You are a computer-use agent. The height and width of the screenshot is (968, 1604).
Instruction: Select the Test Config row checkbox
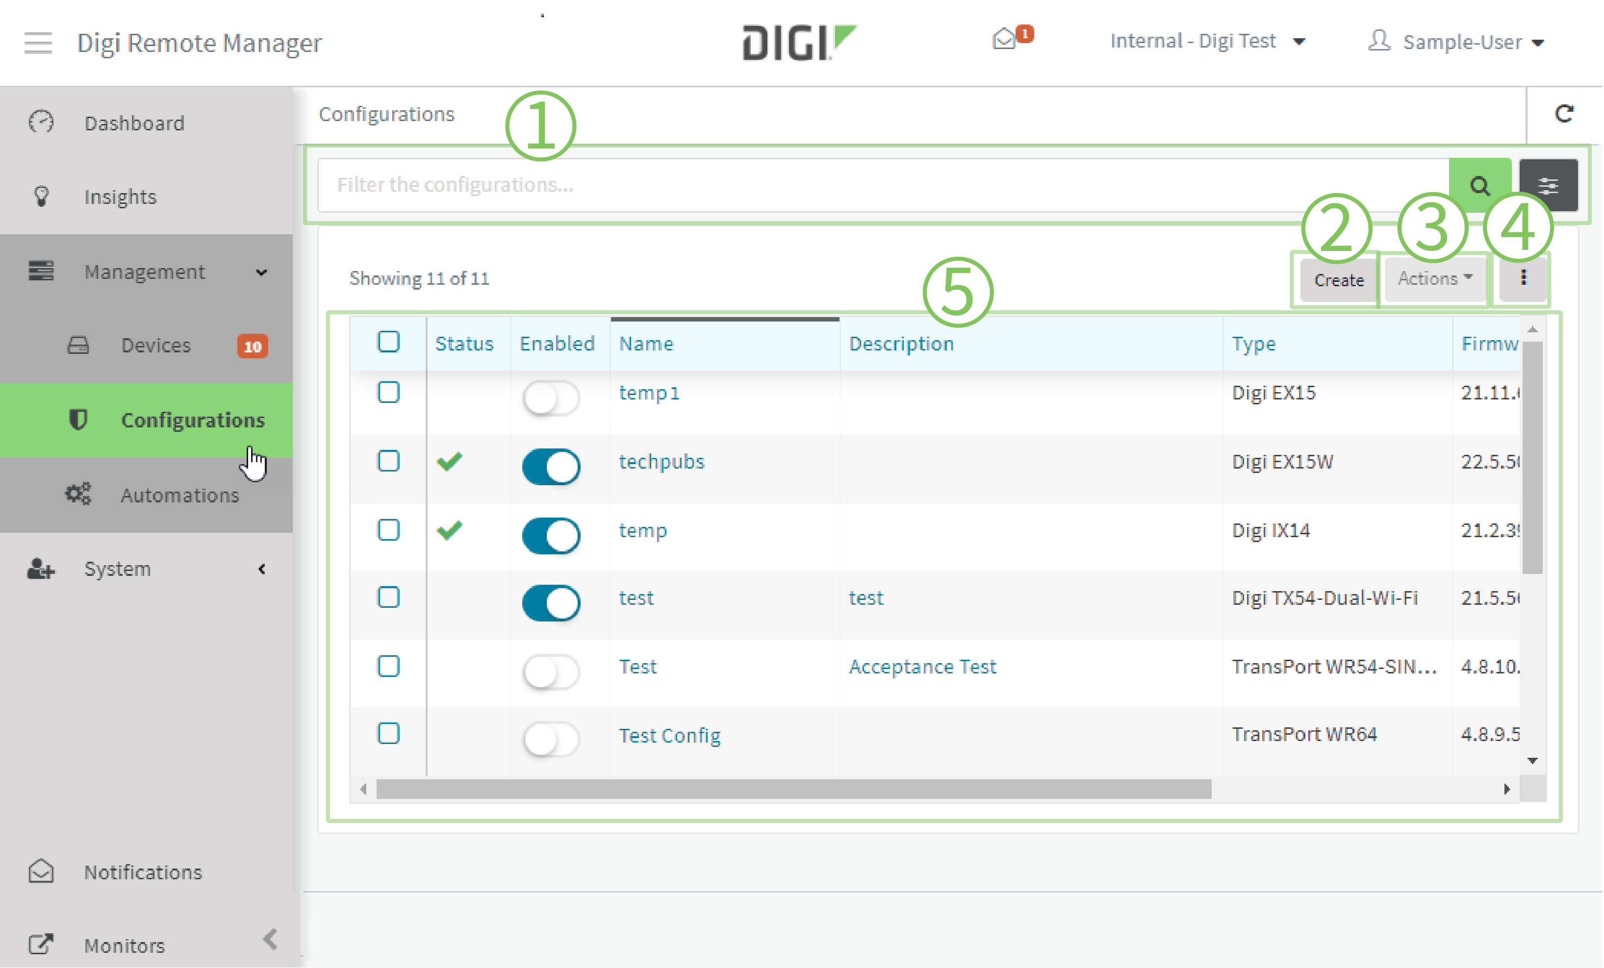[388, 734]
